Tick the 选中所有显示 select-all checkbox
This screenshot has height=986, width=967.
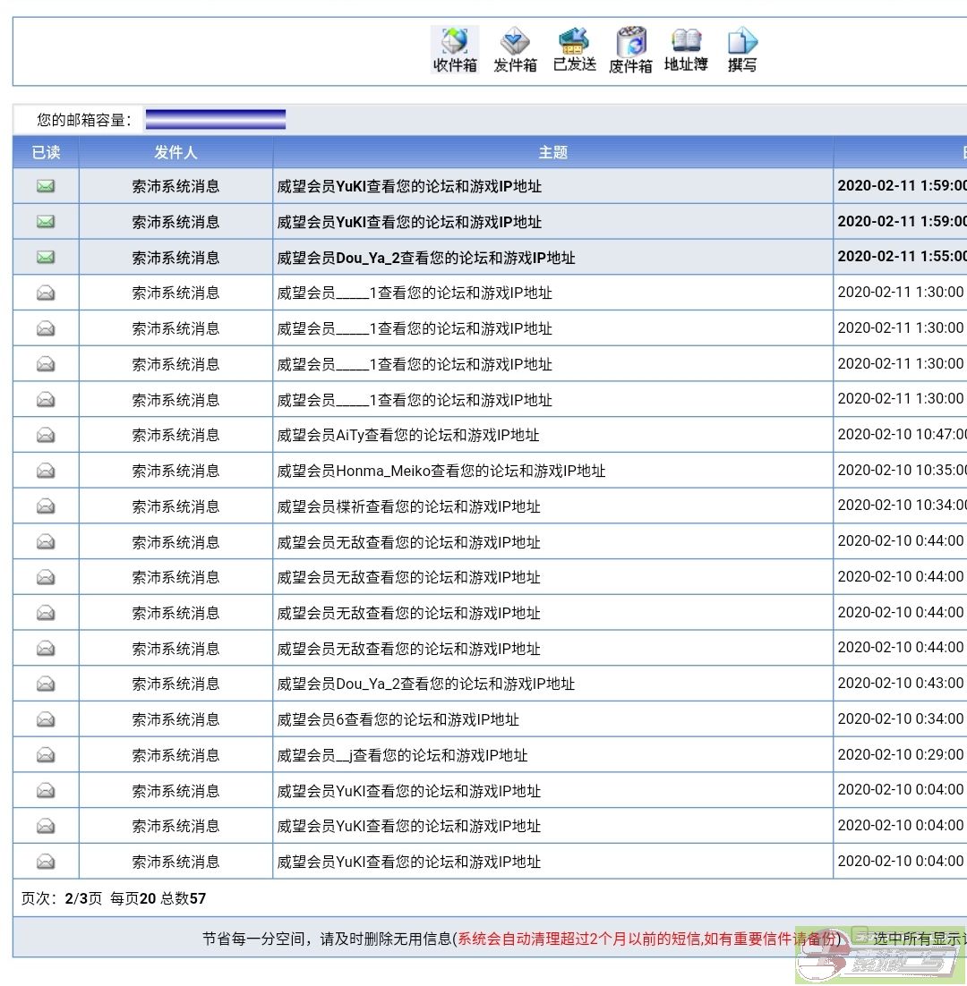860,937
